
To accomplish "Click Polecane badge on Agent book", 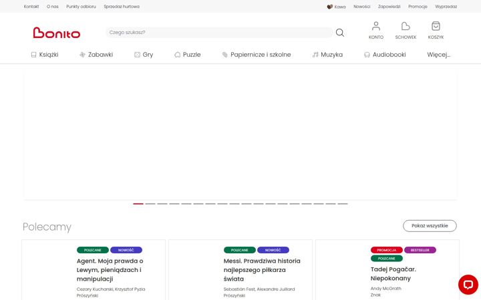I will click(93, 250).
